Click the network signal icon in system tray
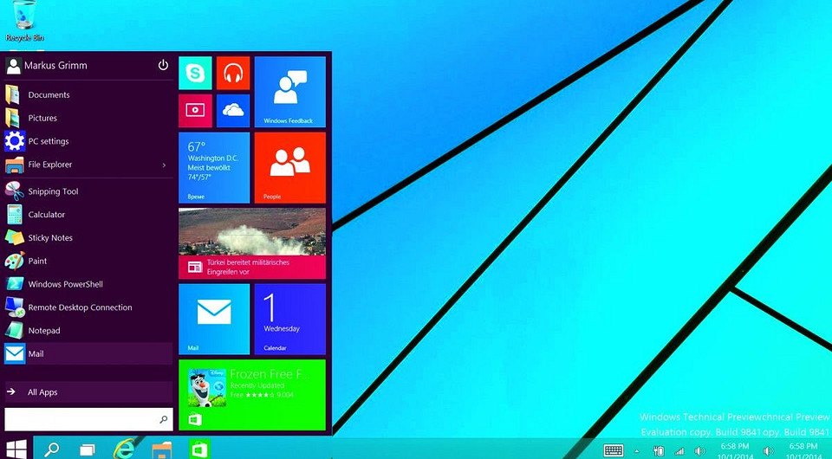Viewport: 832px width, 459px height. pyautogui.click(x=679, y=451)
